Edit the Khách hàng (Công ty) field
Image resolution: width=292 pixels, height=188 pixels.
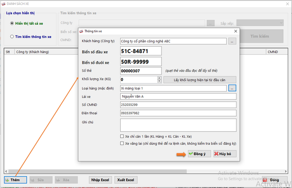tap(173, 41)
